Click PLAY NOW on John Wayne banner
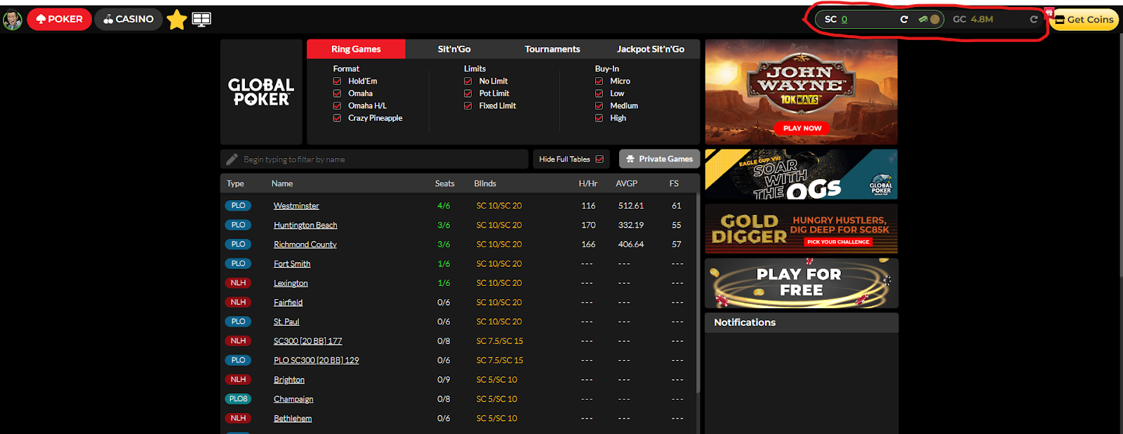The image size is (1123, 434). (802, 128)
